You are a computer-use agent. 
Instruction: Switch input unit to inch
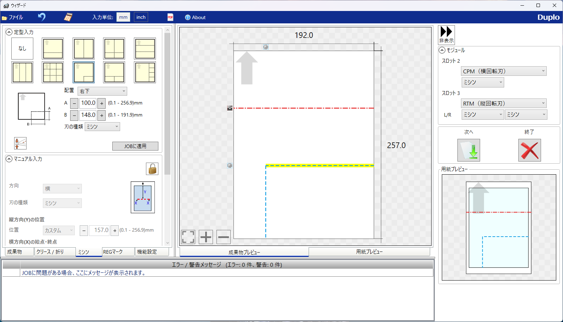coord(141,17)
